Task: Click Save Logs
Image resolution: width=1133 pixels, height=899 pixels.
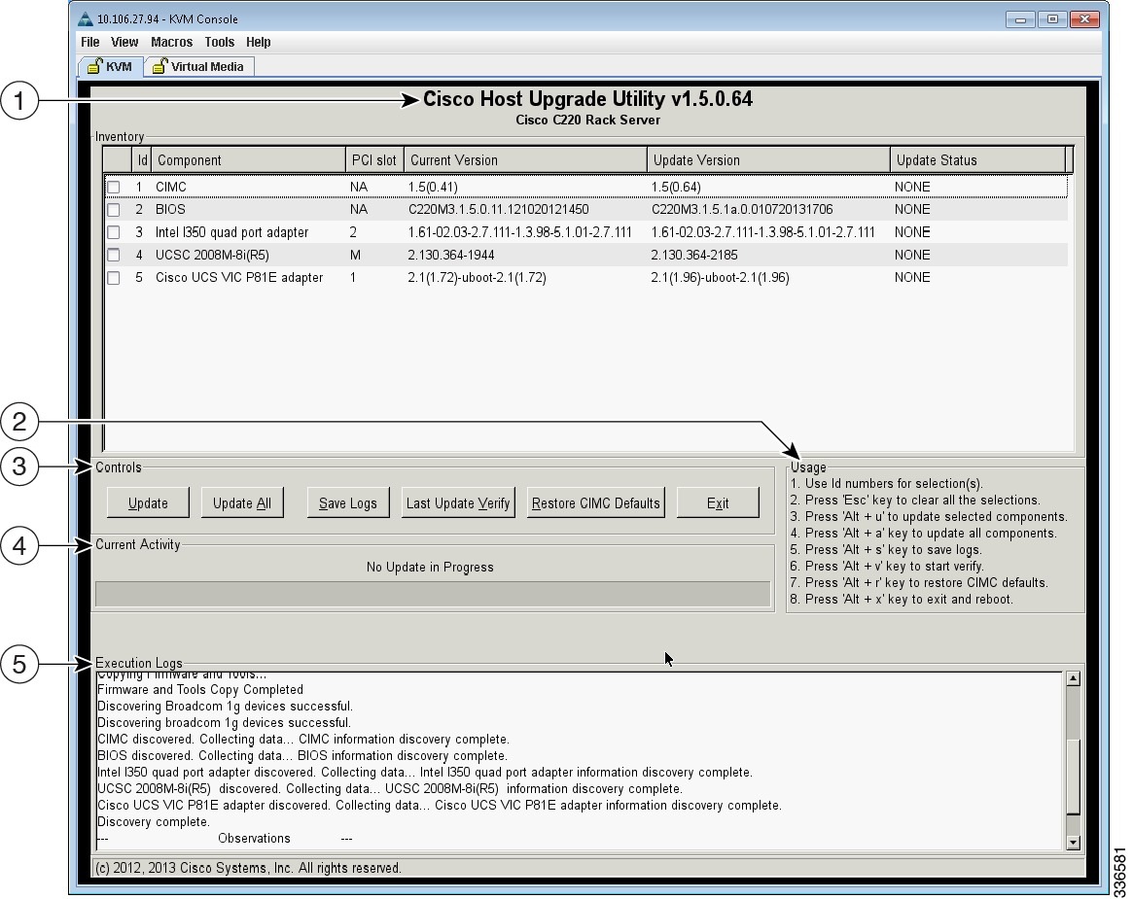Action: tap(347, 502)
